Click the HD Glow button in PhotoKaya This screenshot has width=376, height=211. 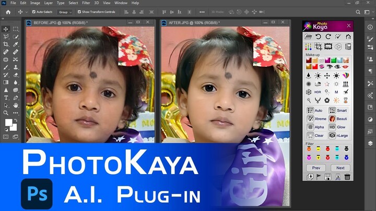(338, 127)
